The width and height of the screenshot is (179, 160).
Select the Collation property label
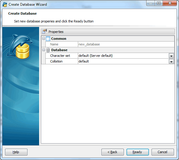56,61
